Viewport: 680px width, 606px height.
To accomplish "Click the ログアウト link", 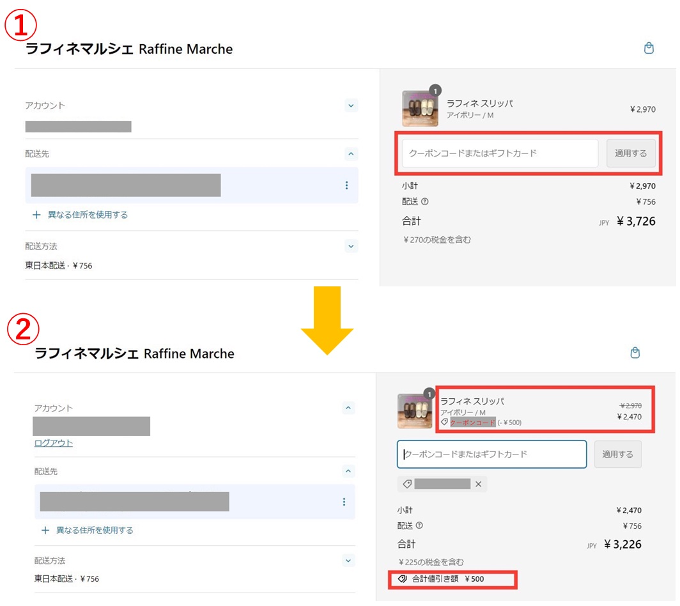I will coord(54,443).
